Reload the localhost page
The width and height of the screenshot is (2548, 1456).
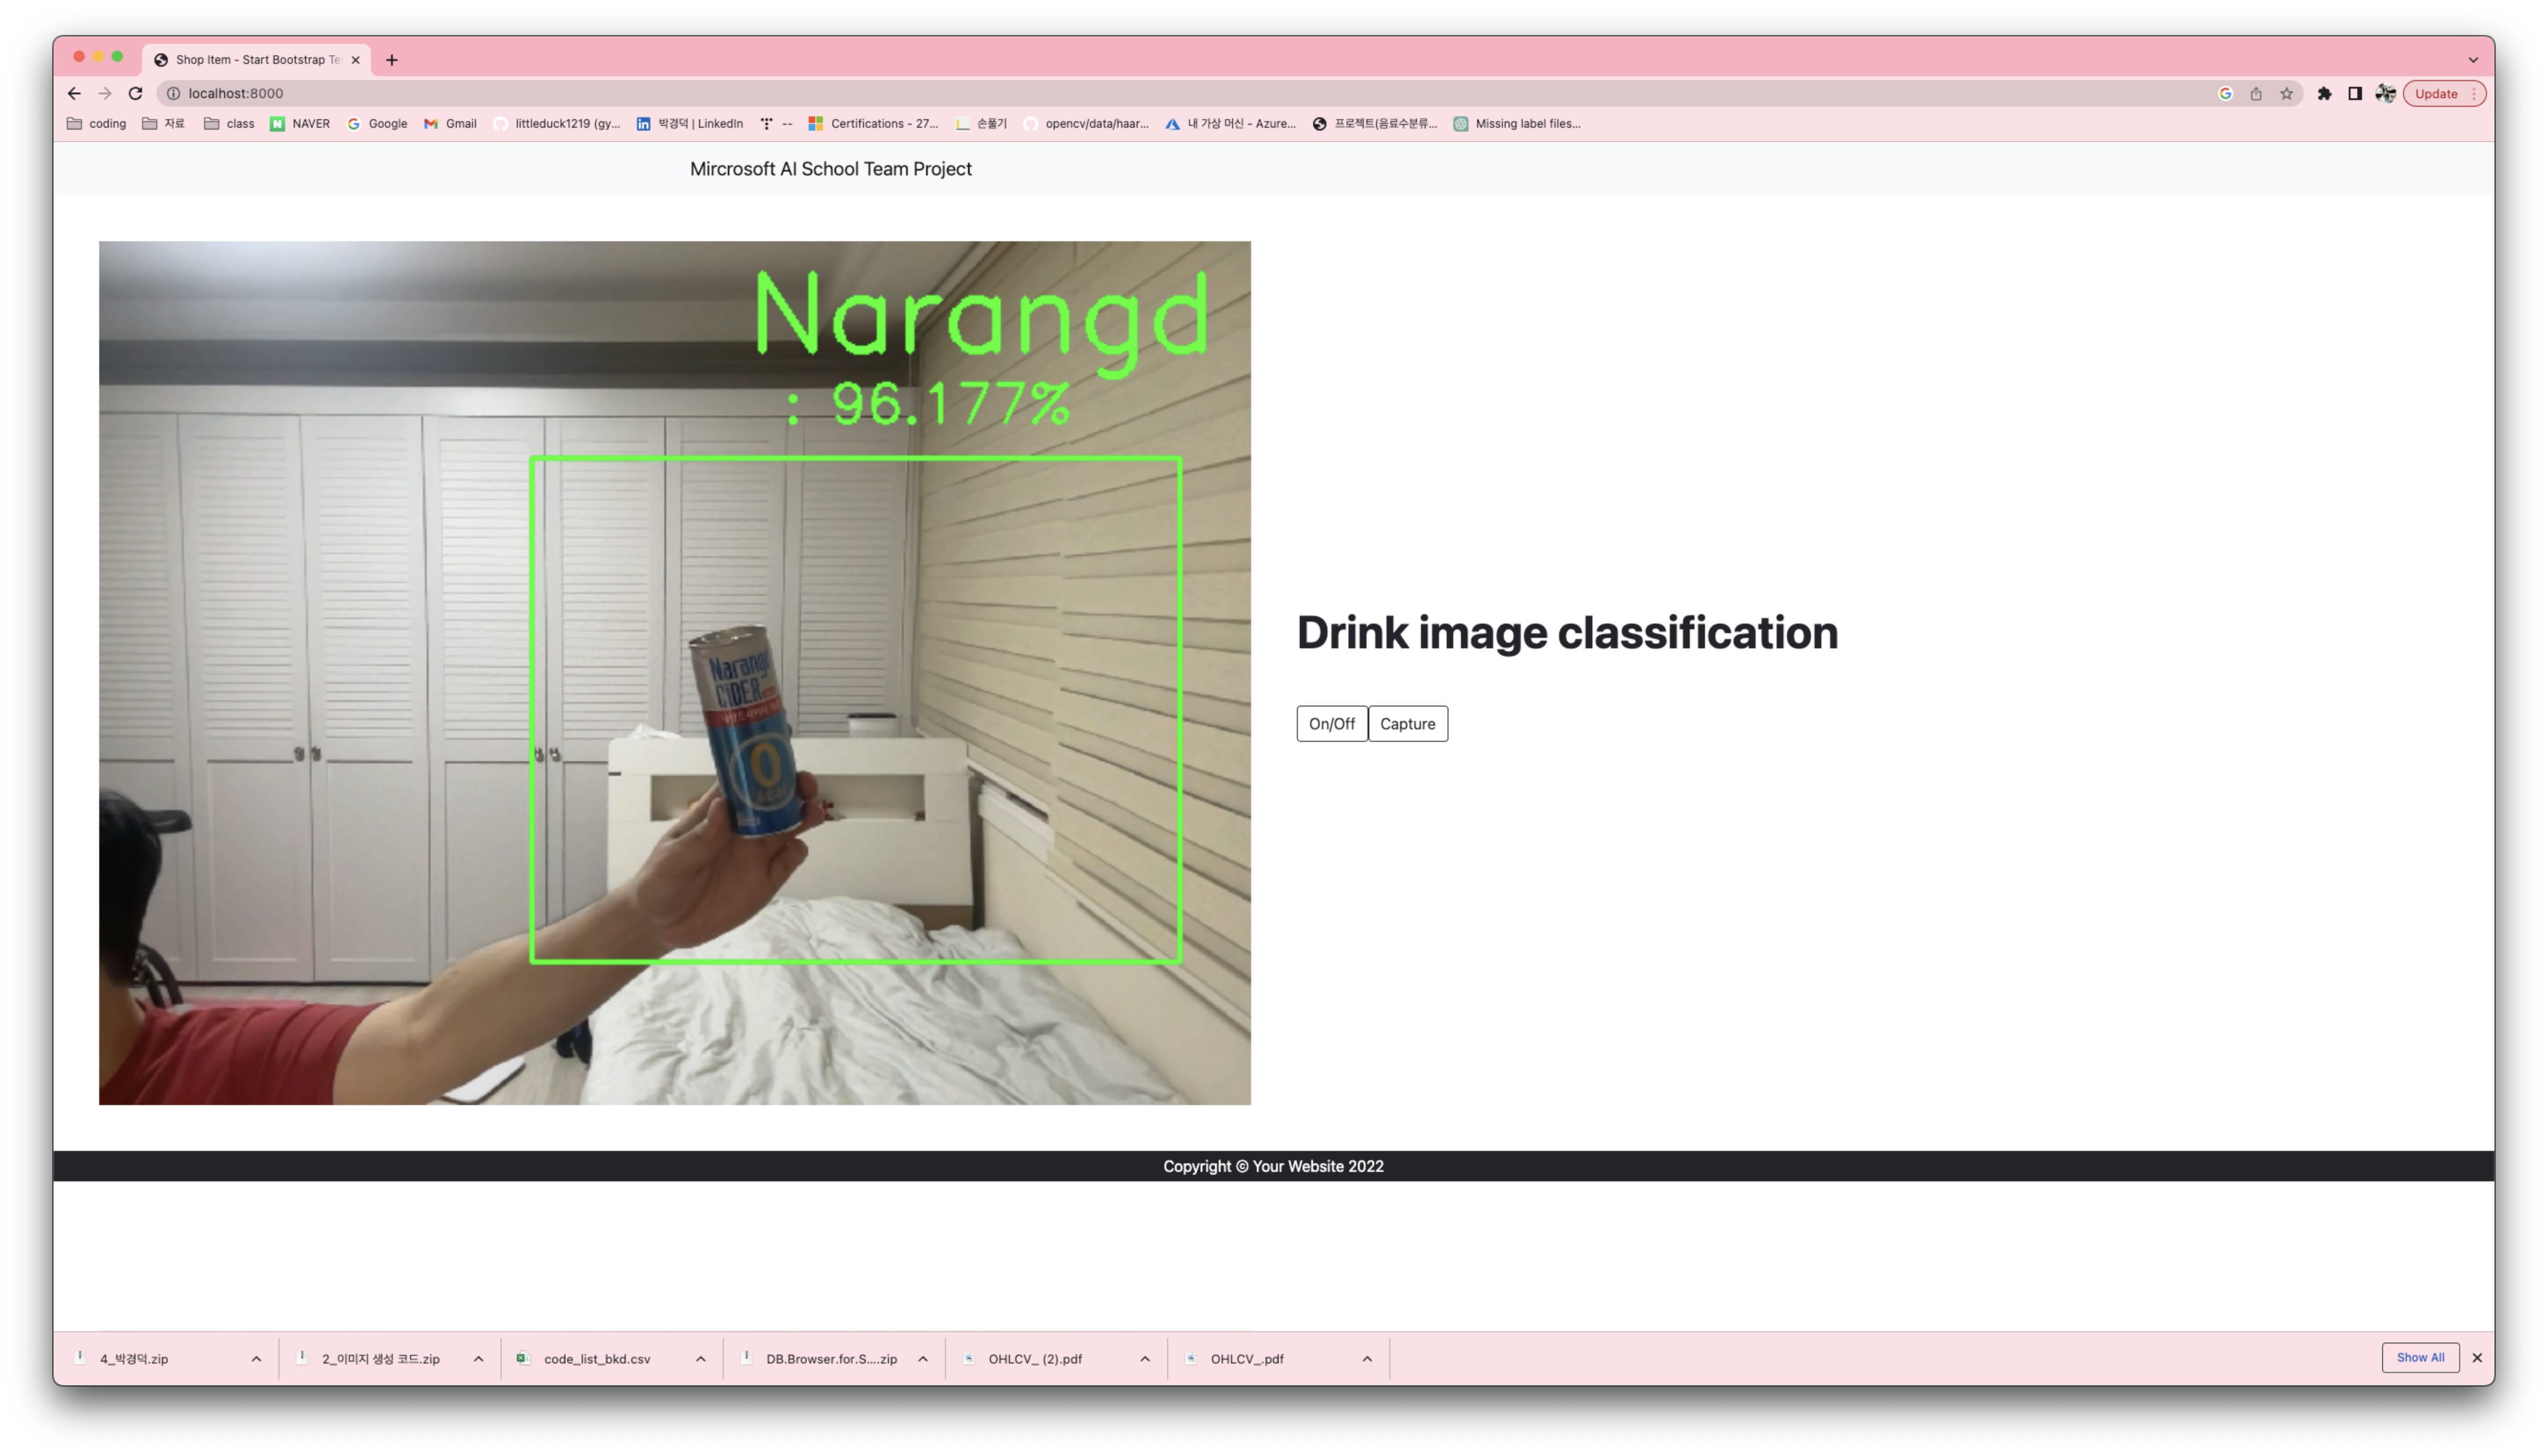136,93
